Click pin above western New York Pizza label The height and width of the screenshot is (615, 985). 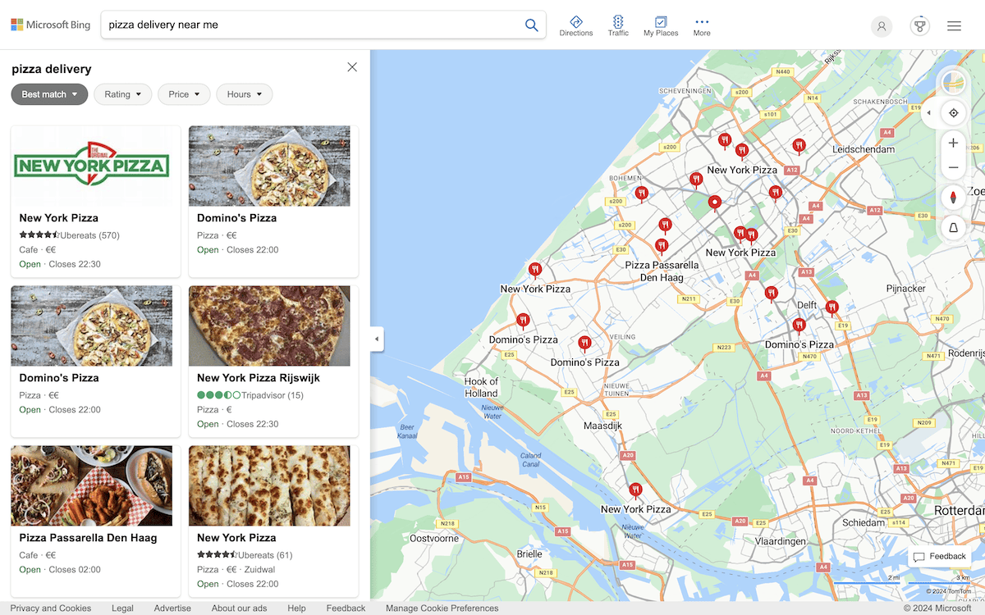[x=535, y=270]
